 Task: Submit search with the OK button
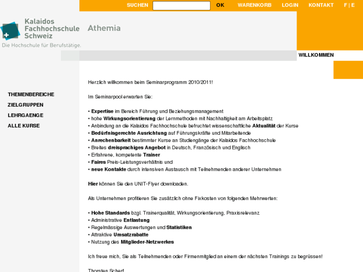tap(220, 5)
